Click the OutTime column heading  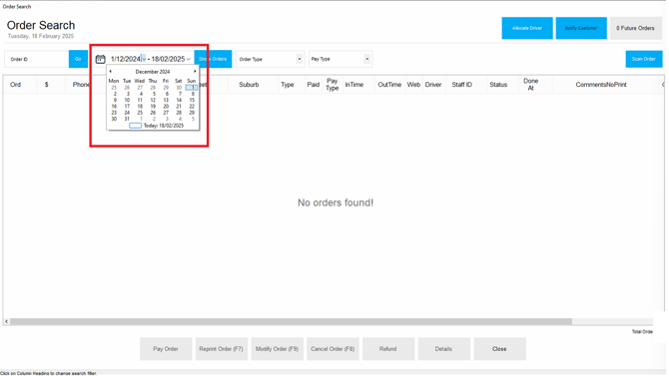tap(389, 85)
